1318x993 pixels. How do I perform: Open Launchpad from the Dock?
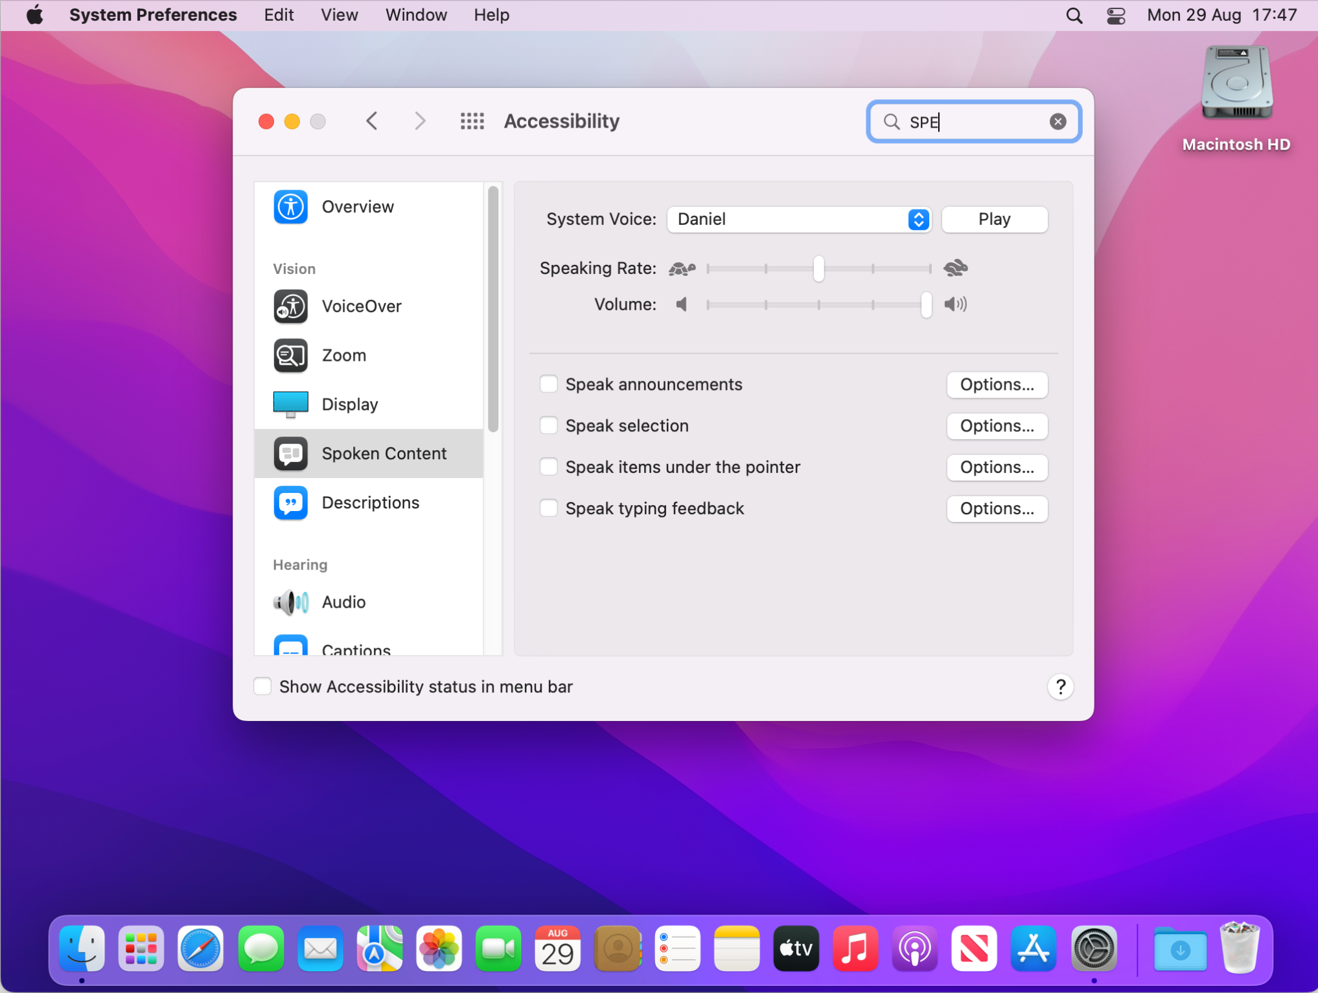141,949
